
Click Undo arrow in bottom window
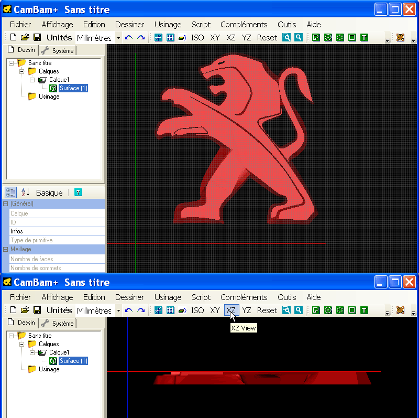129,310
